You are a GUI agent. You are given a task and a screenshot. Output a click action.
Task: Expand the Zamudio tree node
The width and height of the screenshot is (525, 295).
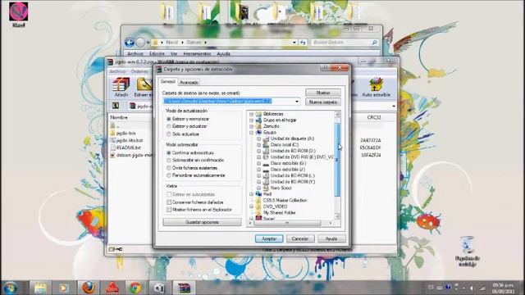(x=252, y=126)
